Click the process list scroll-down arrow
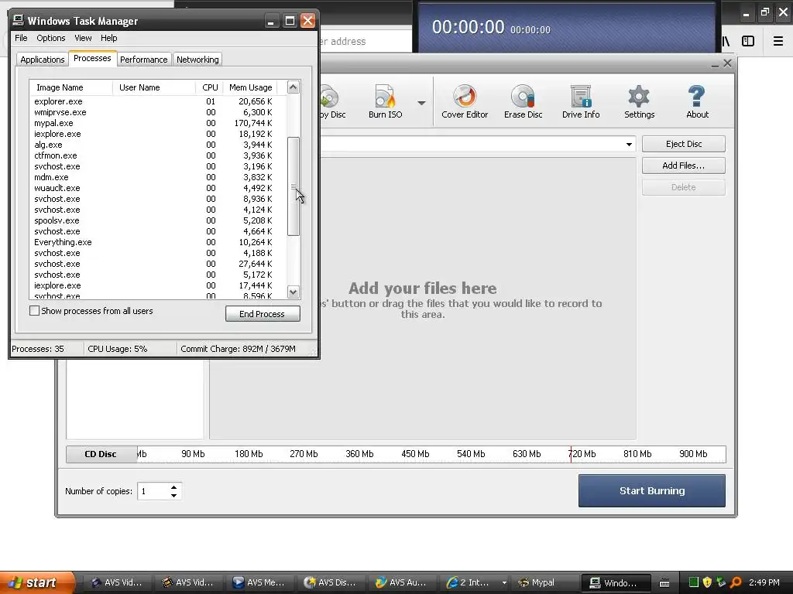 [294, 292]
